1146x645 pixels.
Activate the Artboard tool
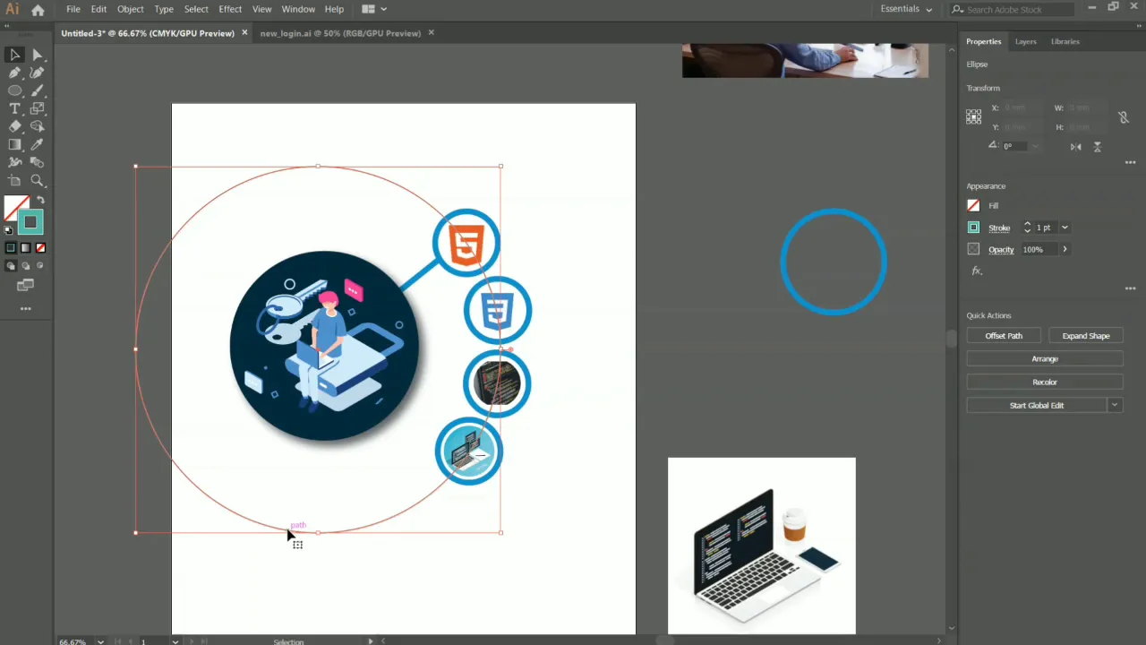tap(14, 180)
